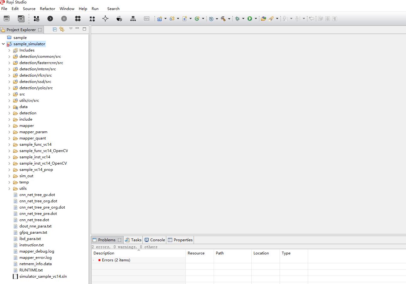Sort problems by Description column header
This screenshot has width=406, height=284.
[x=138, y=253]
